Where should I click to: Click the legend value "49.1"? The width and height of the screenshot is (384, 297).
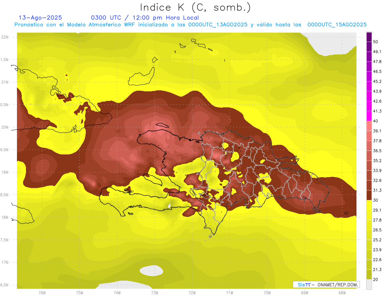(x=377, y=52)
